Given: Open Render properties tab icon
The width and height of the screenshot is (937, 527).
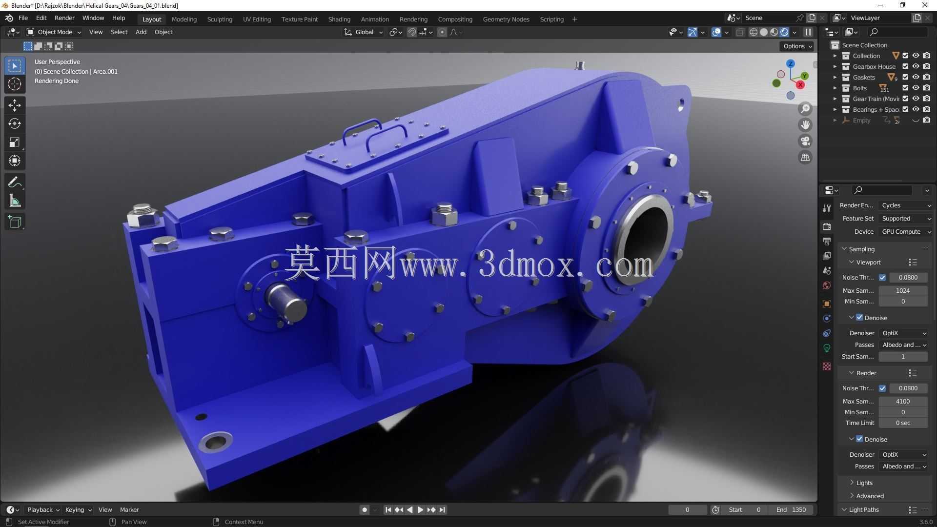Looking at the screenshot, I should click(827, 226).
